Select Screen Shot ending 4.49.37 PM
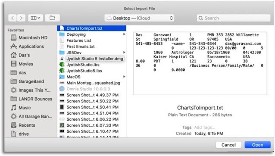The width and height of the screenshot is (275, 156). click(x=92, y=95)
